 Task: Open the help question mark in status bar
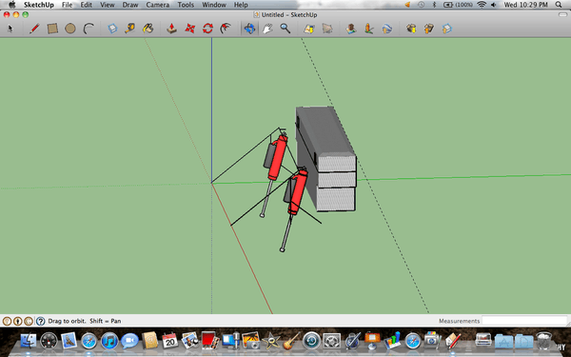click(40, 321)
